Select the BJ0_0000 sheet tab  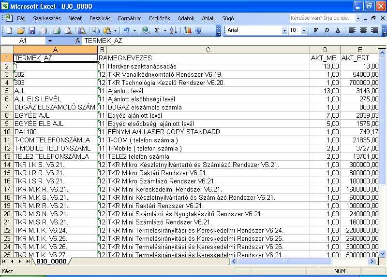pos(51,261)
